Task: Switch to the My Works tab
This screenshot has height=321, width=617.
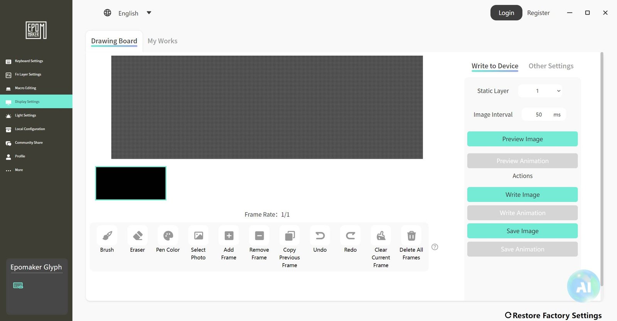Action: click(x=162, y=41)
